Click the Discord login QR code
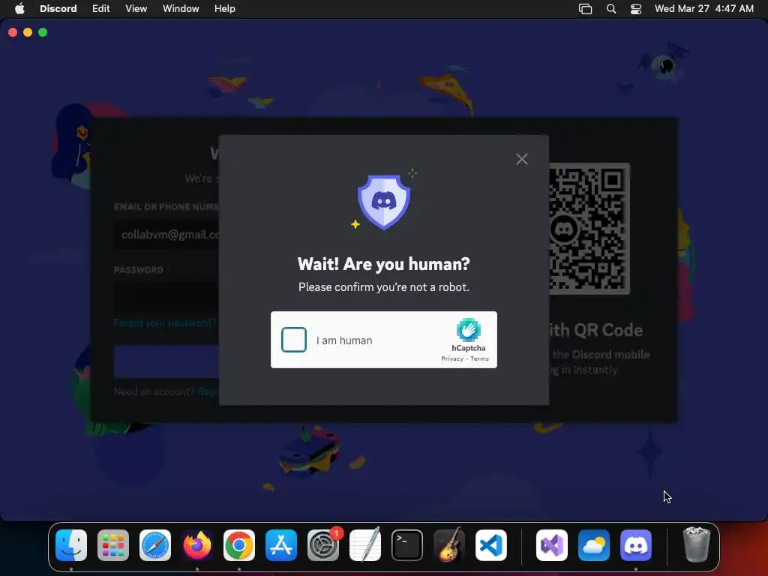This screenshot has width=768, height=576. coord(589,229)
